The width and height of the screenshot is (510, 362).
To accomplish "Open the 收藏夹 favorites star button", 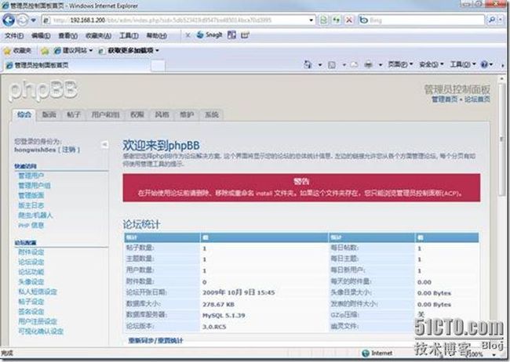I will (x=17, y=51).
